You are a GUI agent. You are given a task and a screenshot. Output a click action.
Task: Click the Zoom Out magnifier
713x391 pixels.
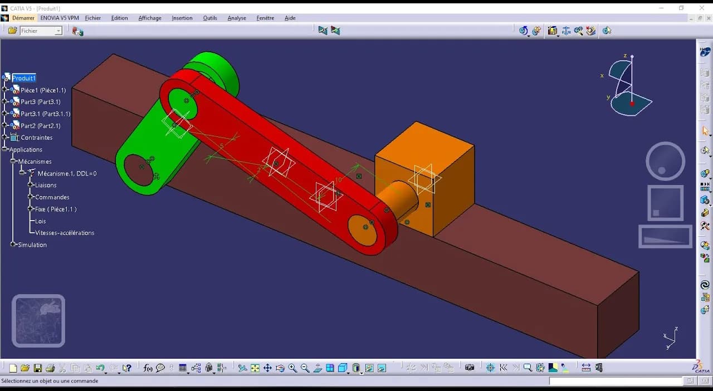coord(305,368)
